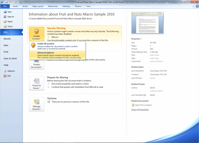
Task: Click the Total Editing Time value 1 Minute
Action: coord(154,52)
